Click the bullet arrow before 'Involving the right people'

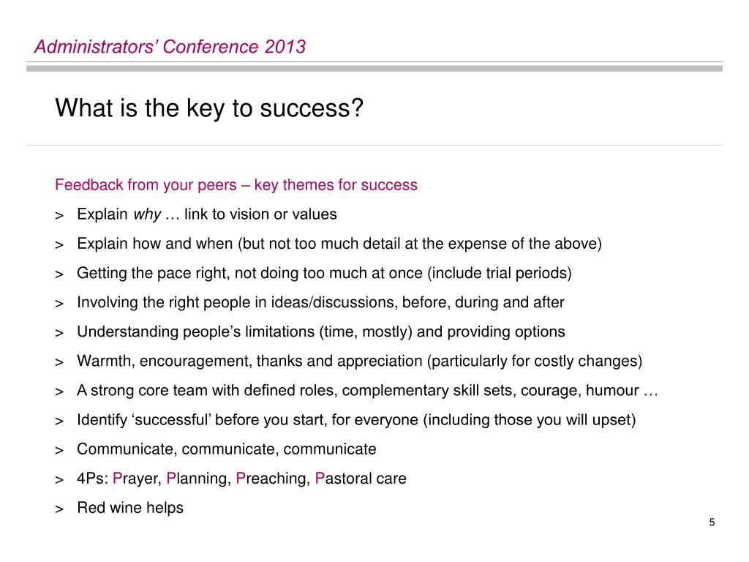[59, 304]
